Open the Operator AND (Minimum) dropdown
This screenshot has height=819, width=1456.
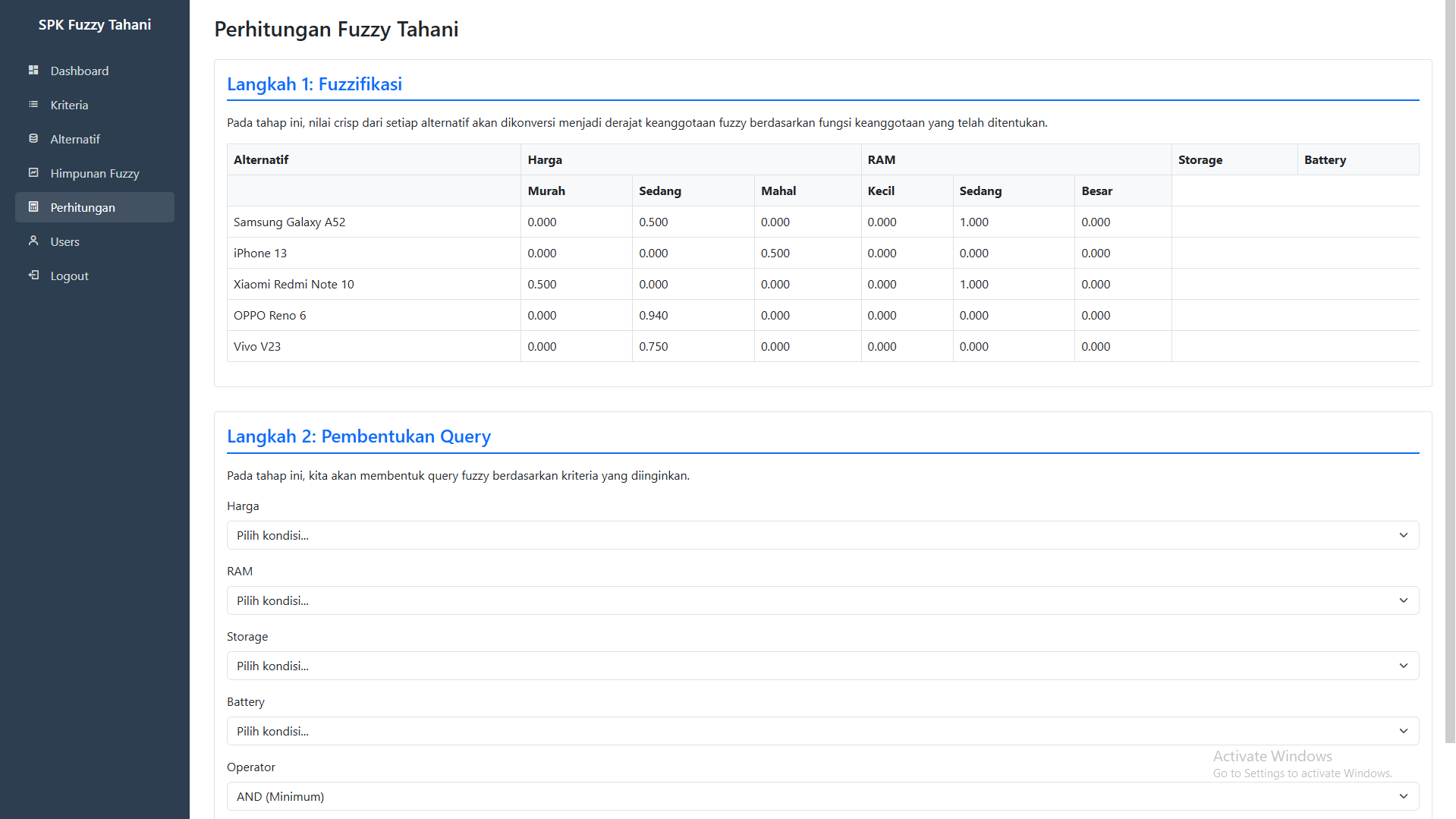pyautogui.click(x=822, y=796)
